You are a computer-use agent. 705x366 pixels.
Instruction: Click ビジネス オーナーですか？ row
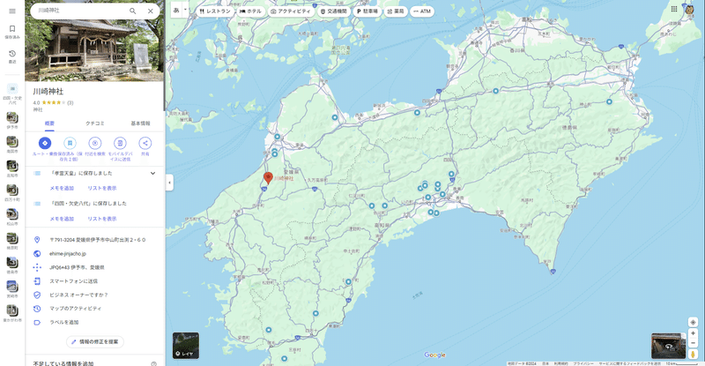(x=94, y=295)
